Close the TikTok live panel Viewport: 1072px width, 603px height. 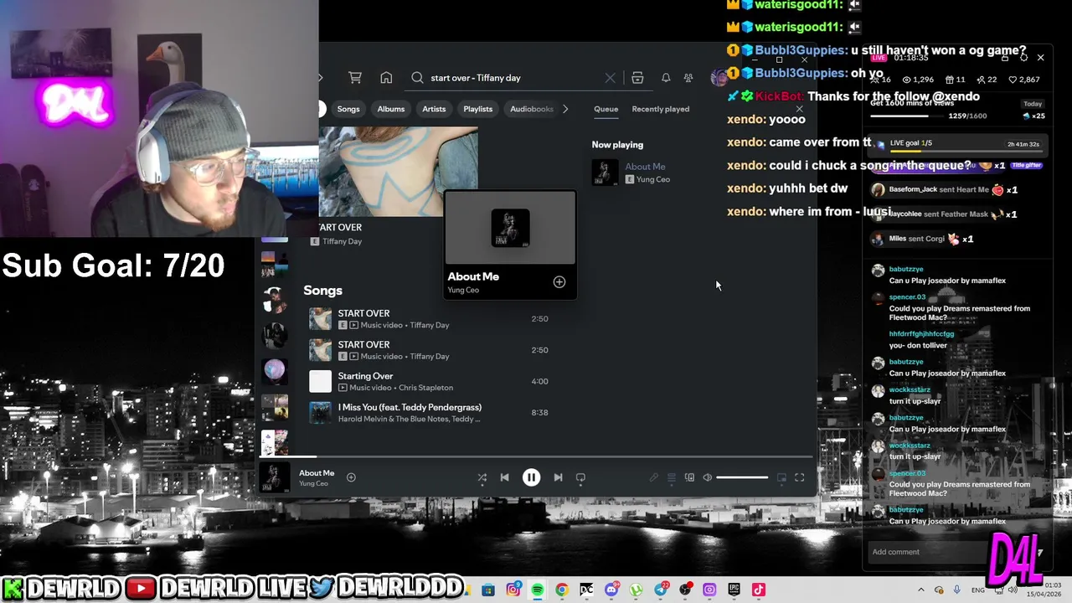[1040, 58]
